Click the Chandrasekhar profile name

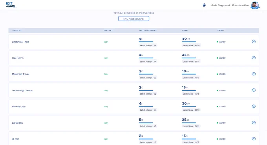coord(240,5)
